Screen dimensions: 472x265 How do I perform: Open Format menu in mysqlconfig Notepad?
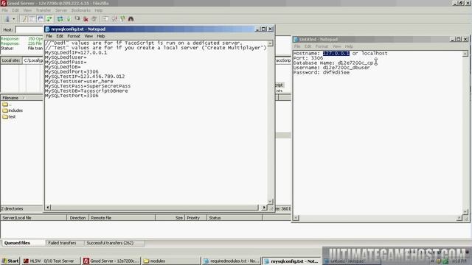coord(74,36)
